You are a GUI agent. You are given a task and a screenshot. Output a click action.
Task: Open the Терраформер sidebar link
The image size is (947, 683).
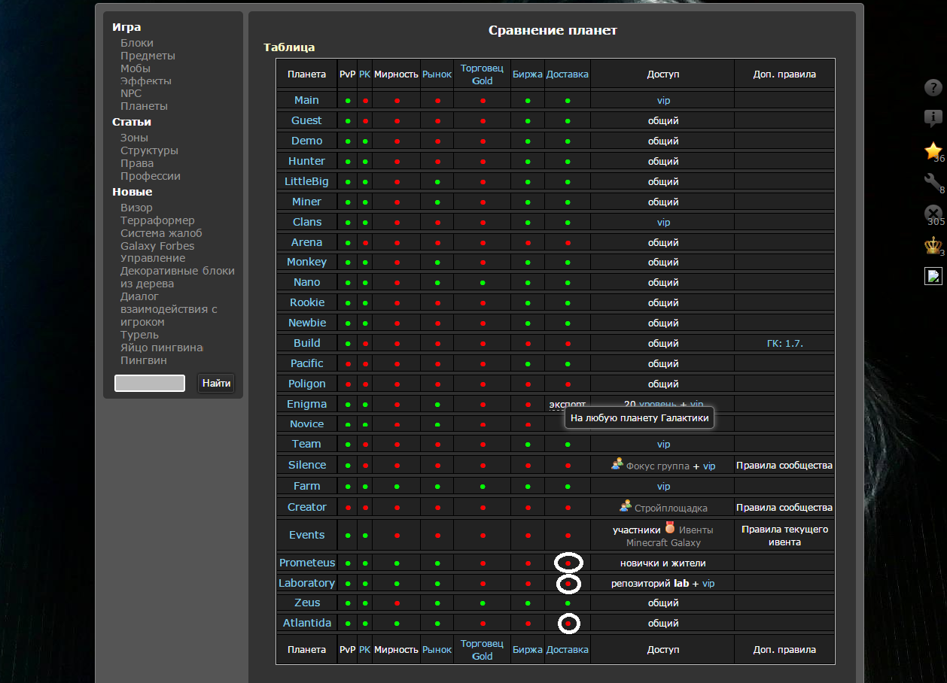[x=157, y=220]
